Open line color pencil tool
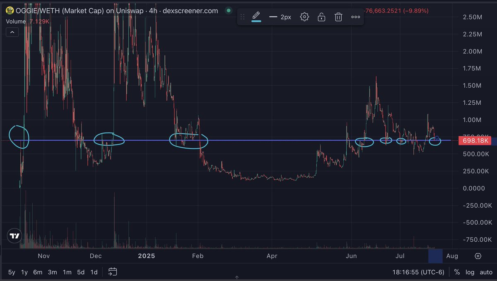This screenshot has height=281, width=497. (256, 17)
